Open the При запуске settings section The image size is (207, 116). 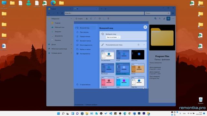click(x=85, y=32)
